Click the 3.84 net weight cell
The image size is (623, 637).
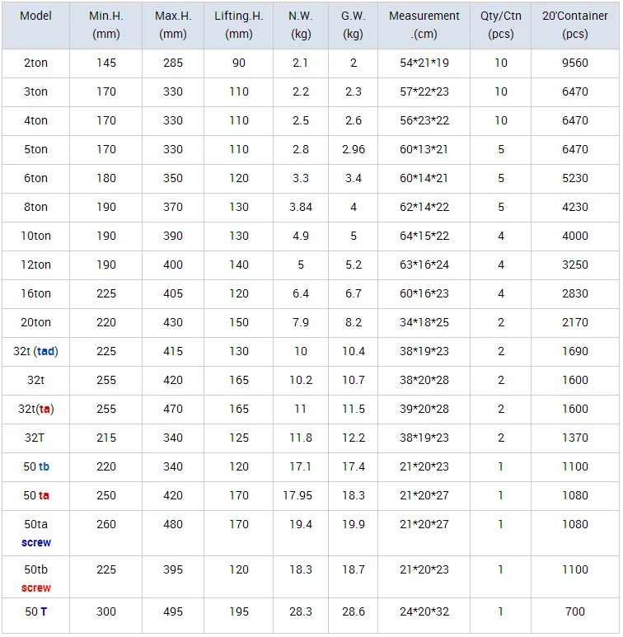(x=301, y=207)
